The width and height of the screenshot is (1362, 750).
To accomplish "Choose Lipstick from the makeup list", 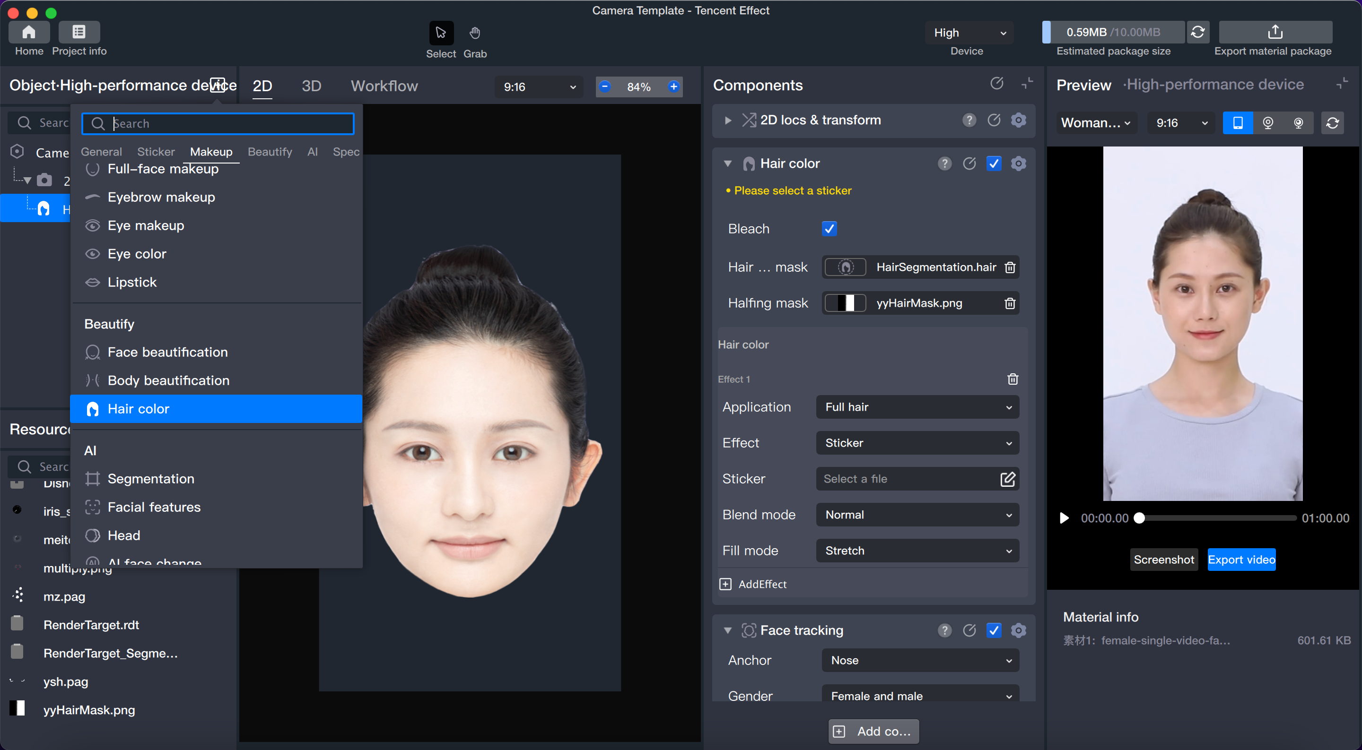I will click(x=132, y=282).
